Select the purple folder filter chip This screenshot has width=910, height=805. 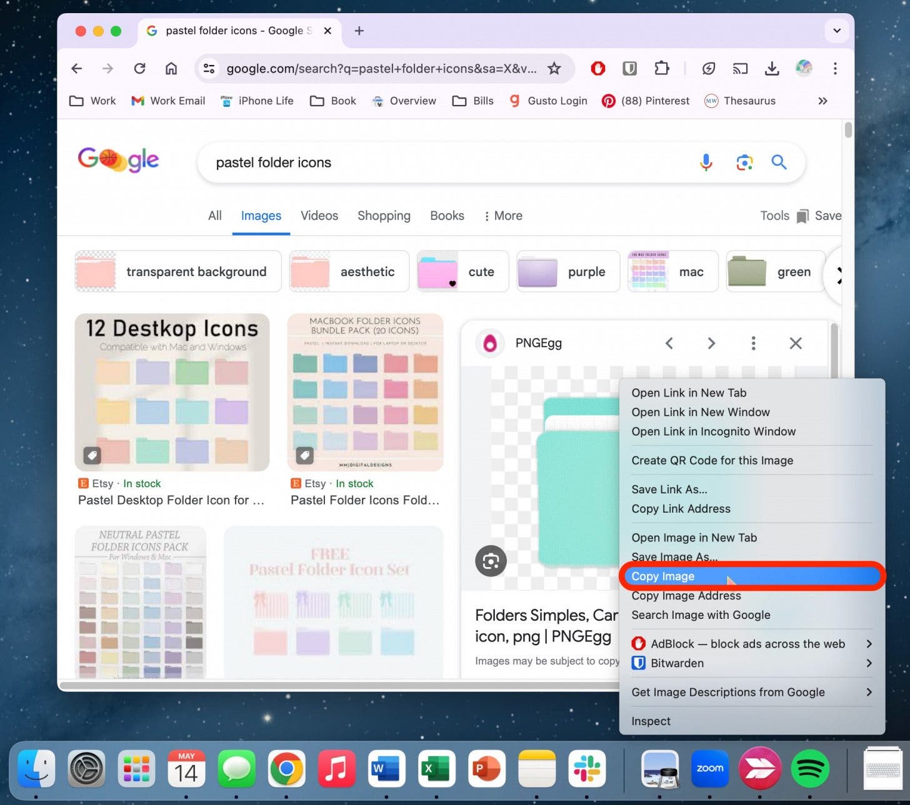[567, 271]
